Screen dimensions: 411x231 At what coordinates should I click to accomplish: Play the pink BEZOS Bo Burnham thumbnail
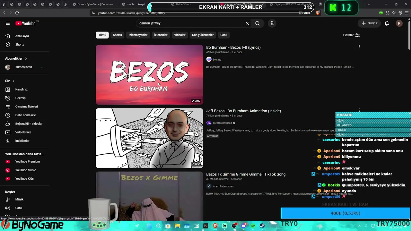click(x=149, y=75)
